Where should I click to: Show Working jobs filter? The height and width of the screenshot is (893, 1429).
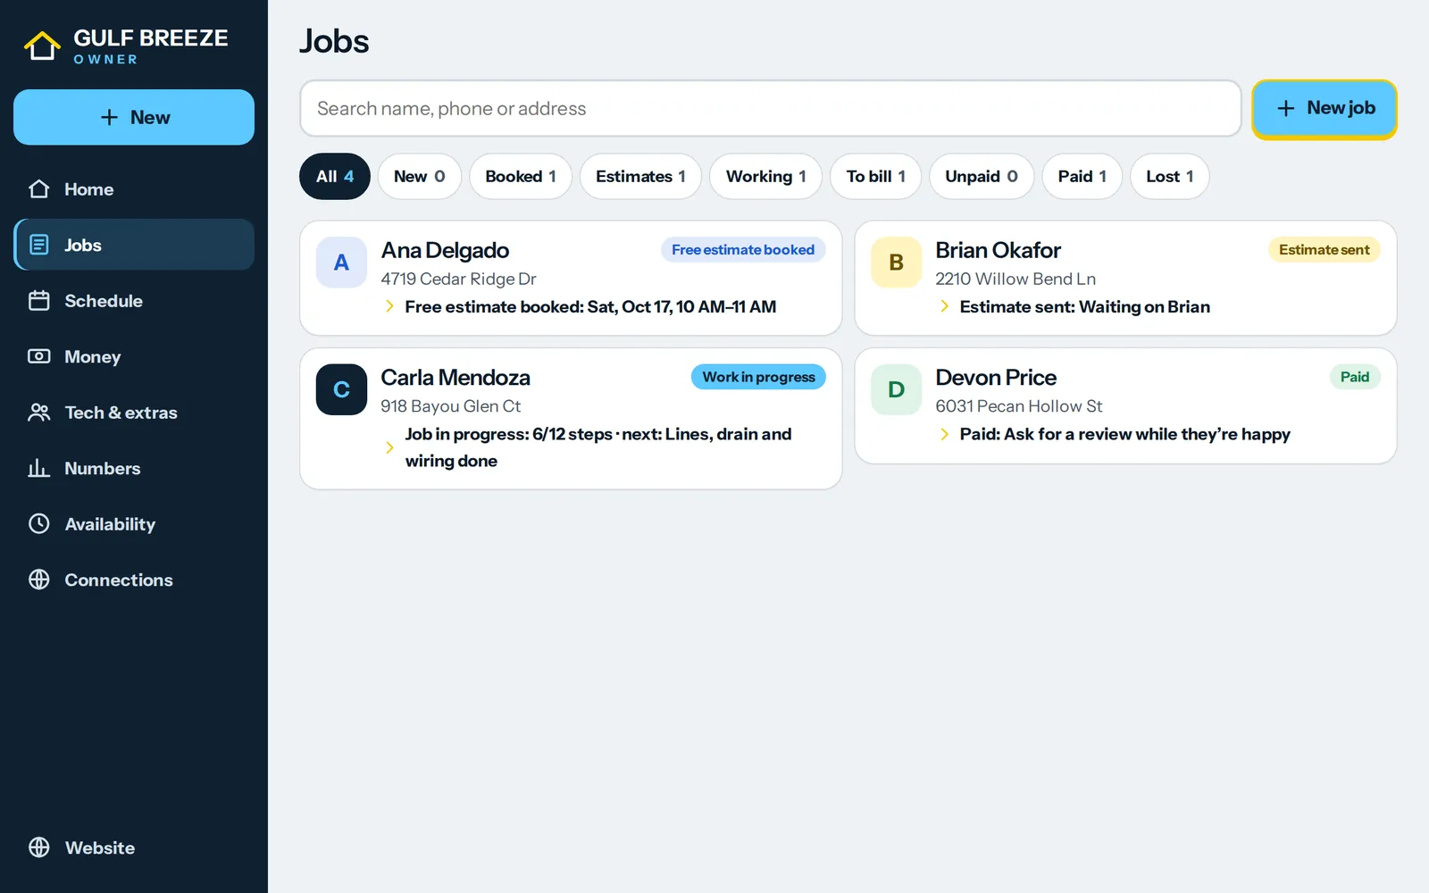(766, 177)
